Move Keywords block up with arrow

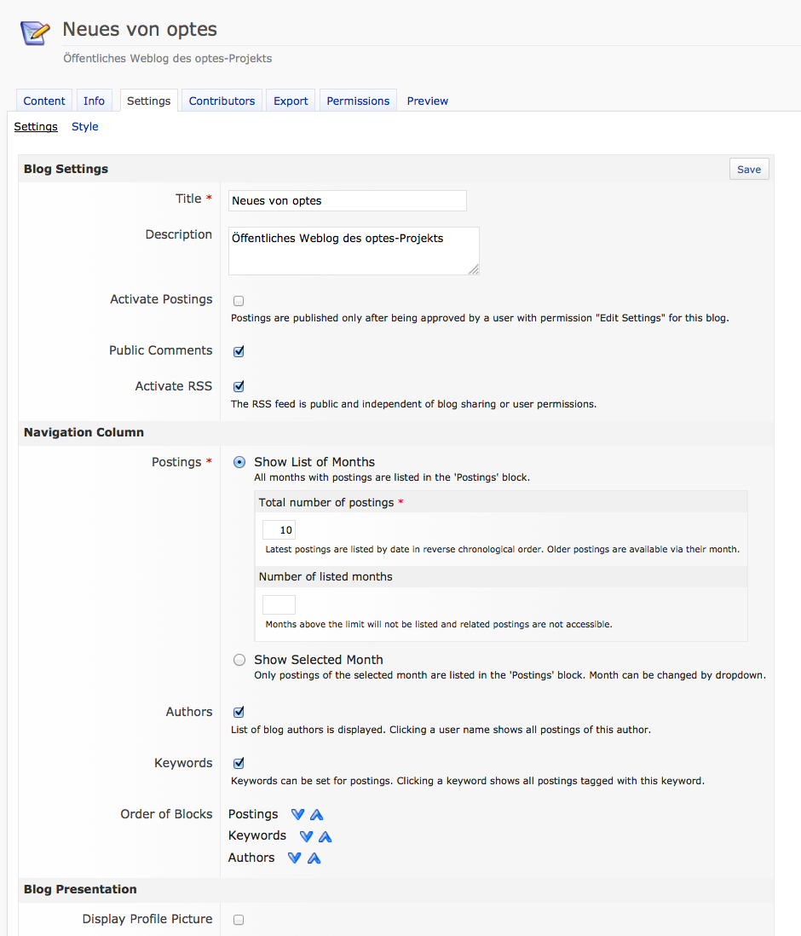325,836
